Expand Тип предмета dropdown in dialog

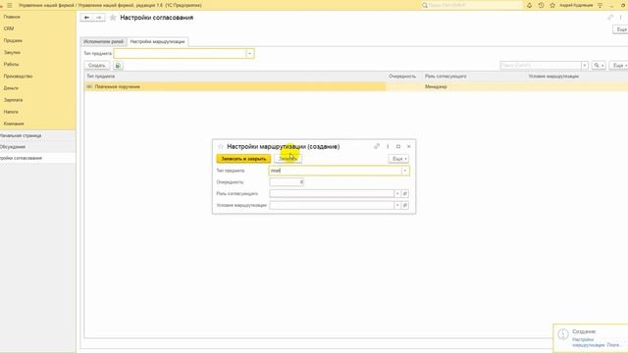(x=405, y=171)
